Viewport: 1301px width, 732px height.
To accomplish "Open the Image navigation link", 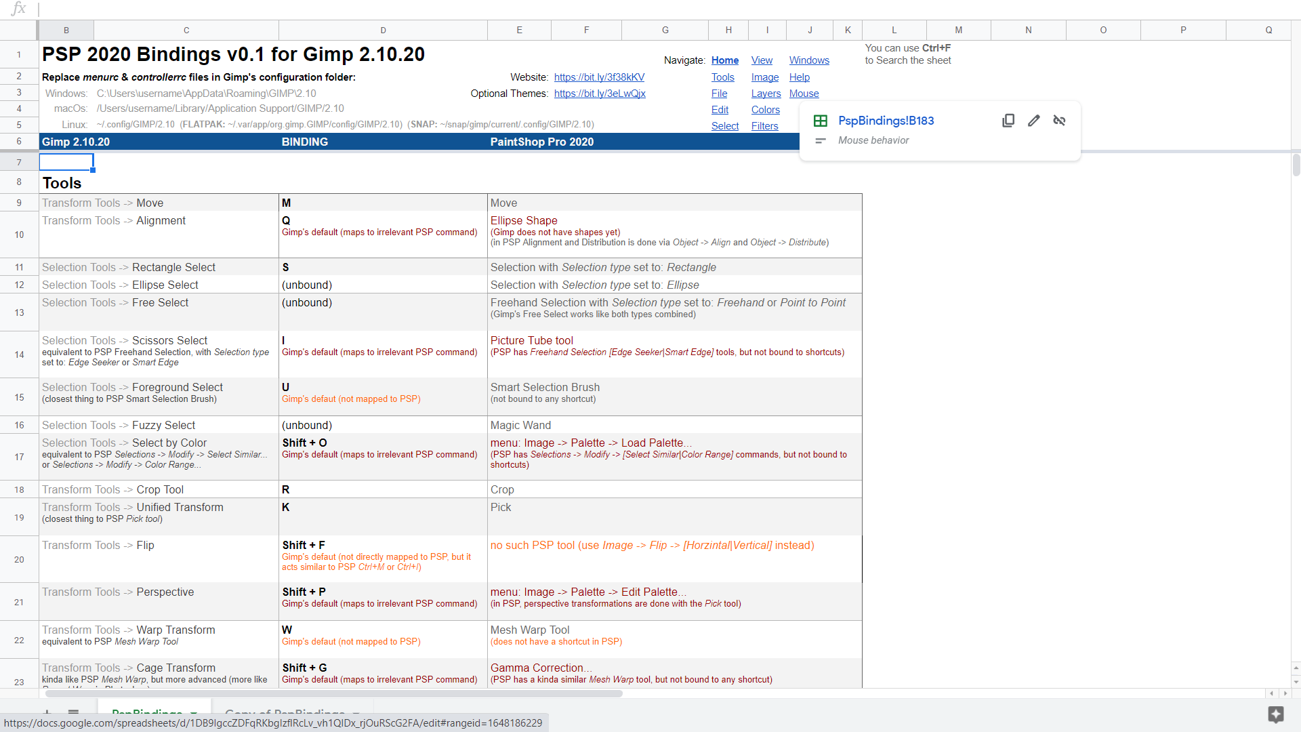I will (x=765, y=77).
